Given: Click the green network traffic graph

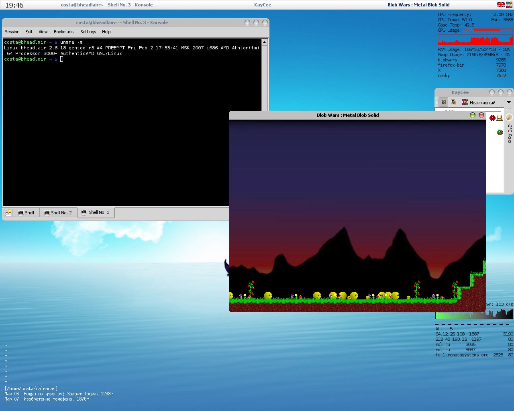Looking at the screenshot, I should pos(474,313).
